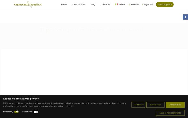Open the Chi siamo page
The height and width of the screenshot is (118, 188).
(105, 4)
